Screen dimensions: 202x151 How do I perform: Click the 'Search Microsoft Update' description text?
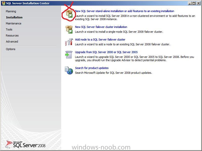tap(113, 73)
